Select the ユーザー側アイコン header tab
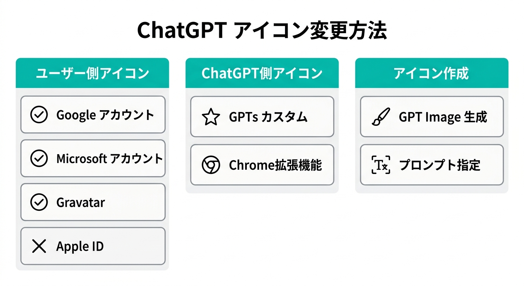Screen dimensions: 524x286 [x=92, y=73]
